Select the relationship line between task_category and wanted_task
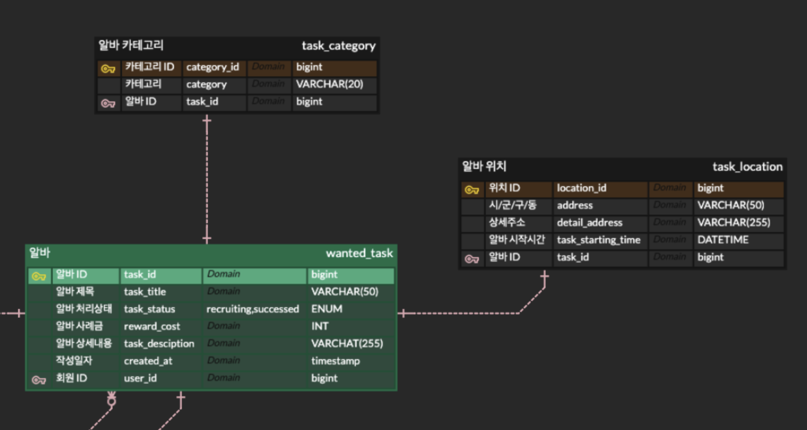This screenshot has height=430, width=807. 207,179
